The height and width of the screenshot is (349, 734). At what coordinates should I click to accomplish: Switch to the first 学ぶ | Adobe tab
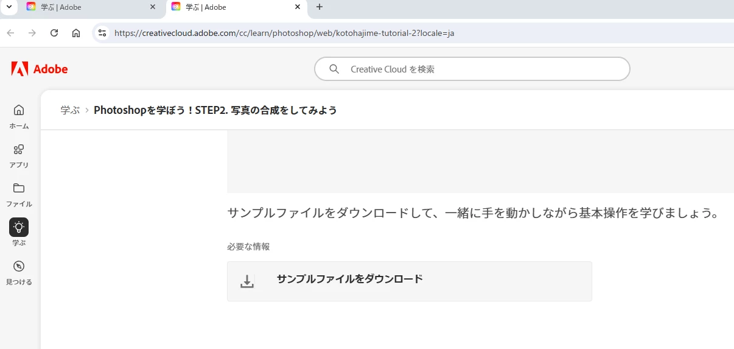tap(91, 7)
